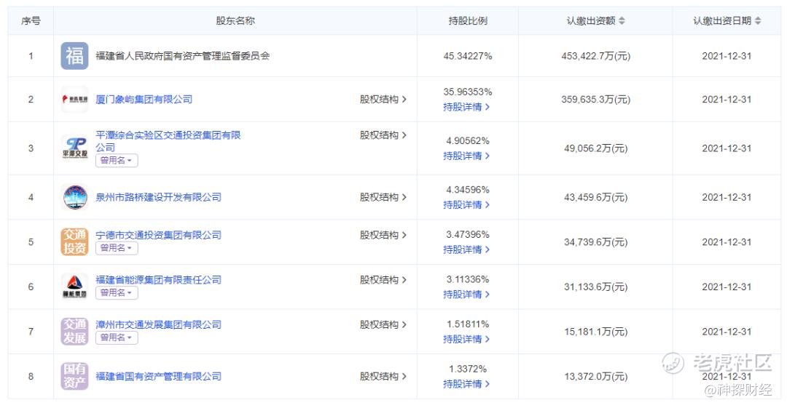Click the 平潭交投 company logo

[74, 148]
